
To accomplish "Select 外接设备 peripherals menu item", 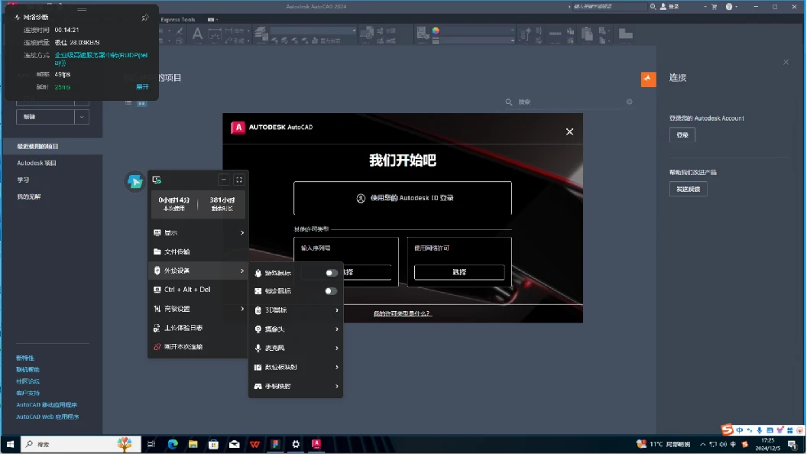I will tap(198, 271).
